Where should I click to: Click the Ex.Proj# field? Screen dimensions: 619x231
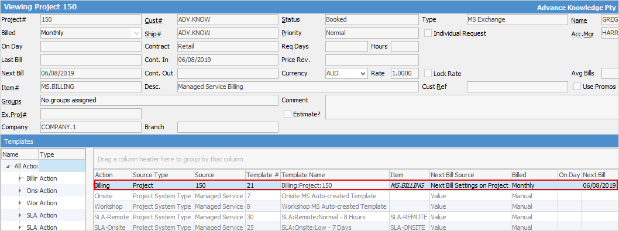[91, 113]
